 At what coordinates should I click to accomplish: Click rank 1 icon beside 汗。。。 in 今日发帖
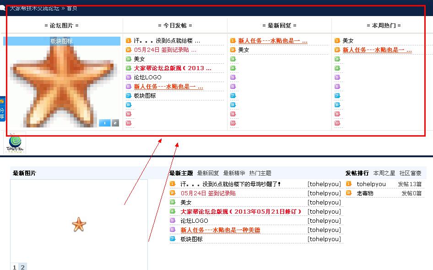click(129, 41)
